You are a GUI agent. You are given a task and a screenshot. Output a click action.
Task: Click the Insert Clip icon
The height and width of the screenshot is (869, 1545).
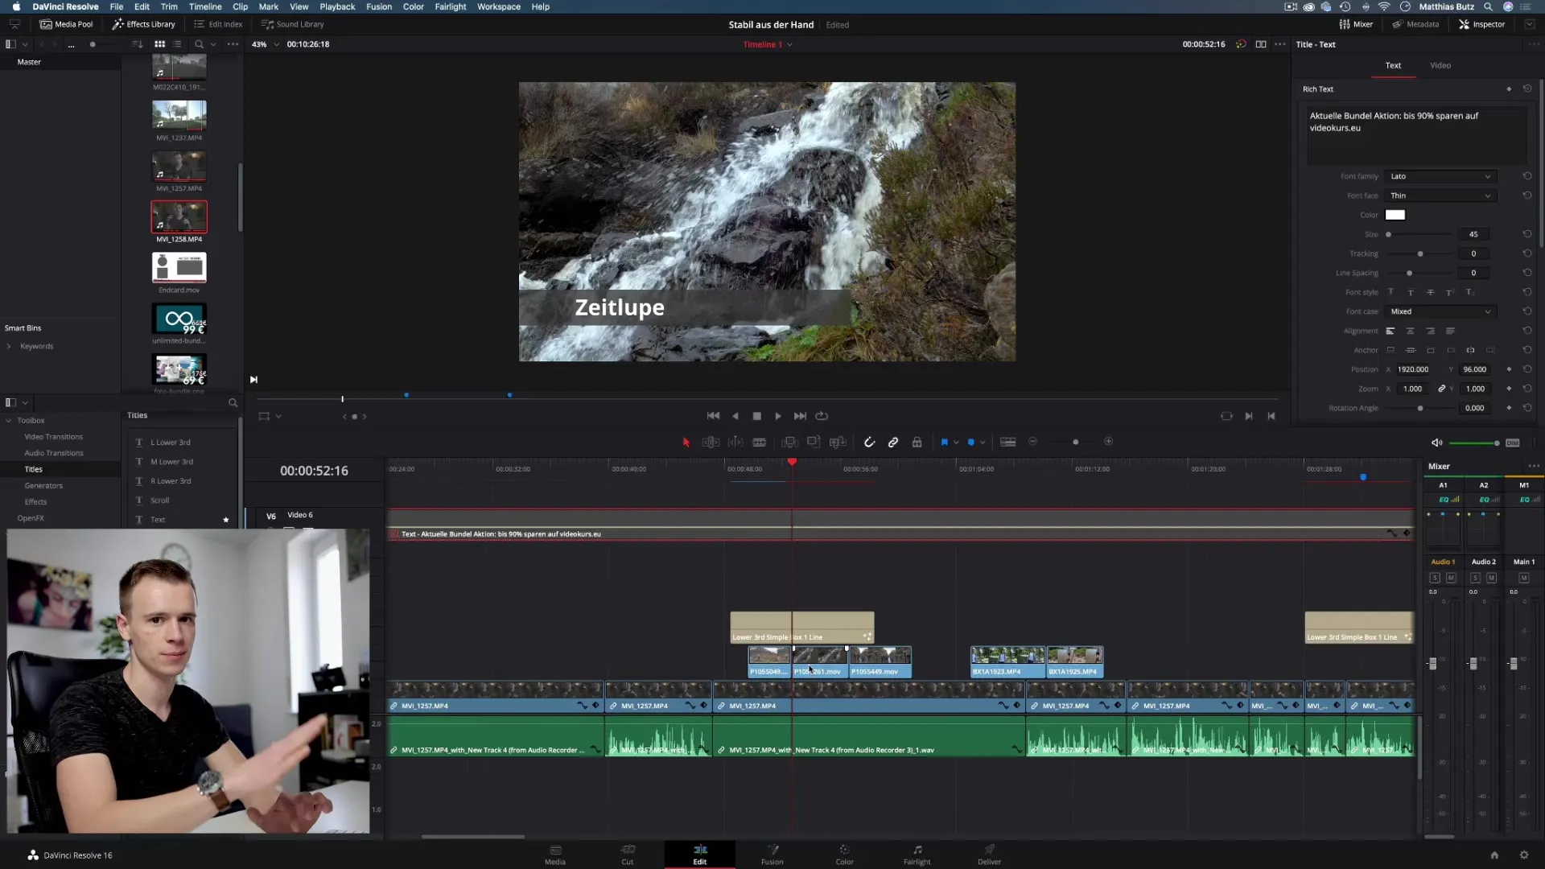789,443
